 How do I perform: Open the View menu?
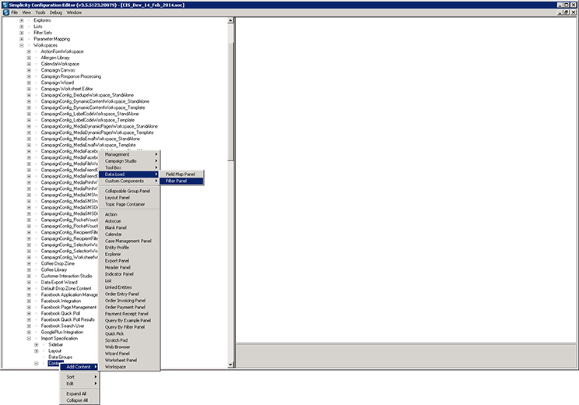pyautogui.click(x=26, y=12)
